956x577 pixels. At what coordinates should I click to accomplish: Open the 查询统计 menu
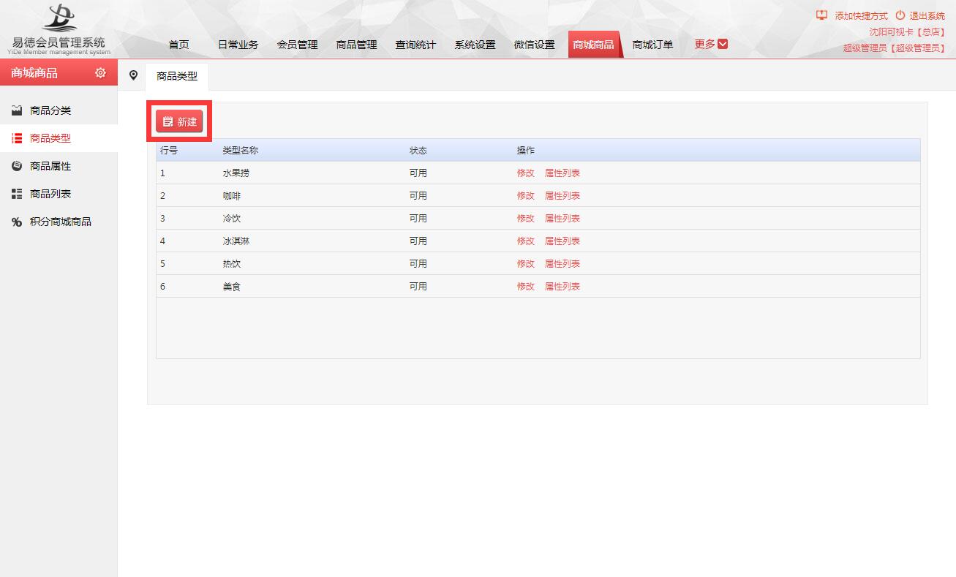point(415,45)
